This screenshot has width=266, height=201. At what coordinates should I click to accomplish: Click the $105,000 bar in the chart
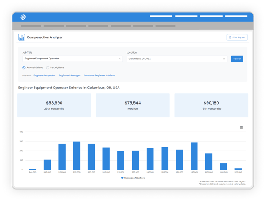point(223,167)
